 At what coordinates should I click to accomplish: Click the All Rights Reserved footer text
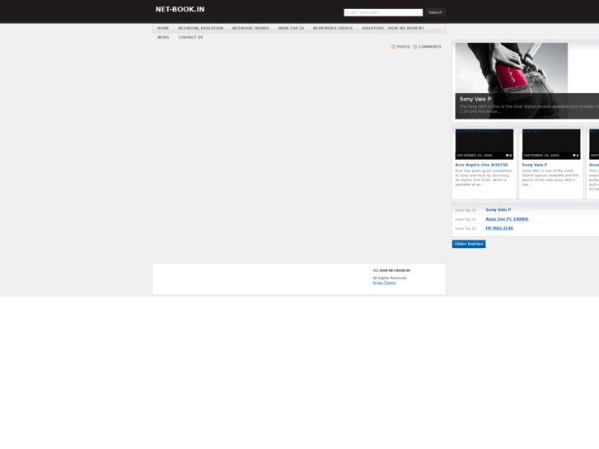pyautogui.click(x=390, y=278)
